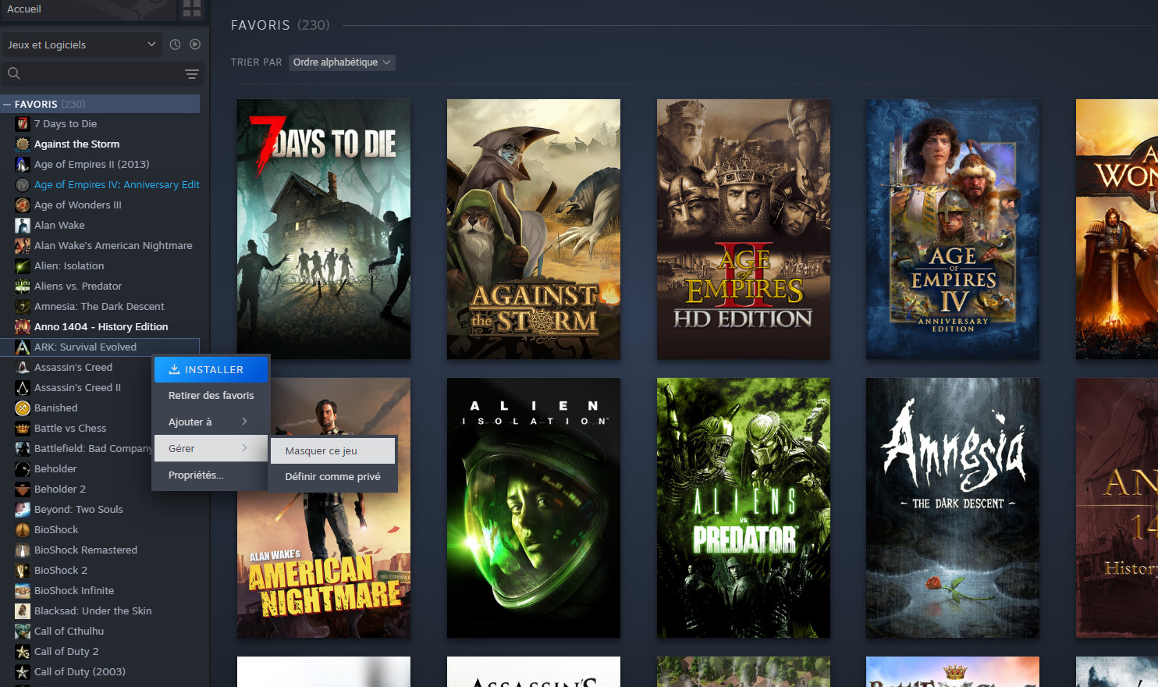Screen dimensions: 1158x687
Task: Open the filter options funnel icon
Action: (x=191, y=73)
